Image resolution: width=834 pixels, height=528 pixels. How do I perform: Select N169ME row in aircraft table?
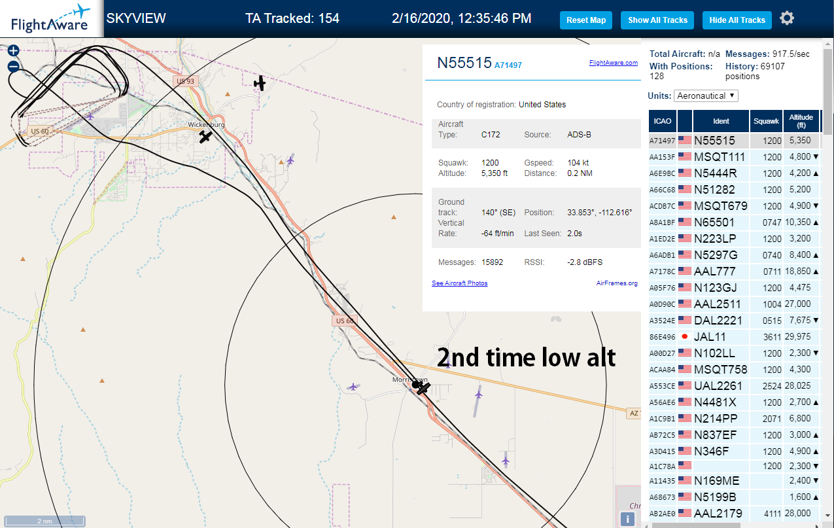734,480
